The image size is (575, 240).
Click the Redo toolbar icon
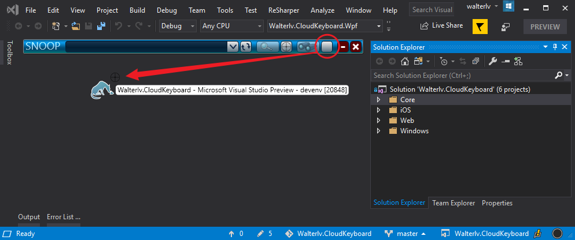pyautogui.click(x=139, y=27)
